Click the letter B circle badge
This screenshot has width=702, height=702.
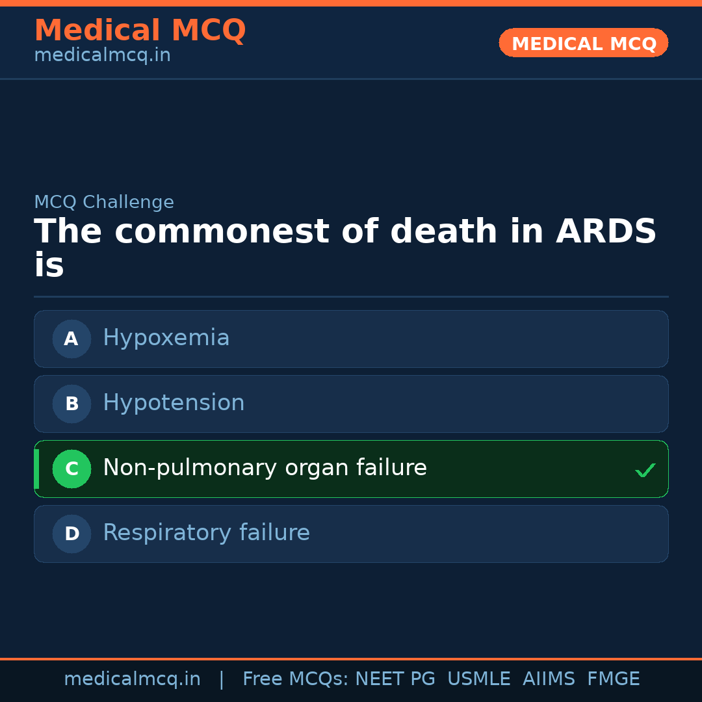coord(71,404)
